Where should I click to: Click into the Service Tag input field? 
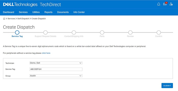coord(56,69)
